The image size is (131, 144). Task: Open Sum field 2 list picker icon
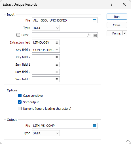(57, 72)
